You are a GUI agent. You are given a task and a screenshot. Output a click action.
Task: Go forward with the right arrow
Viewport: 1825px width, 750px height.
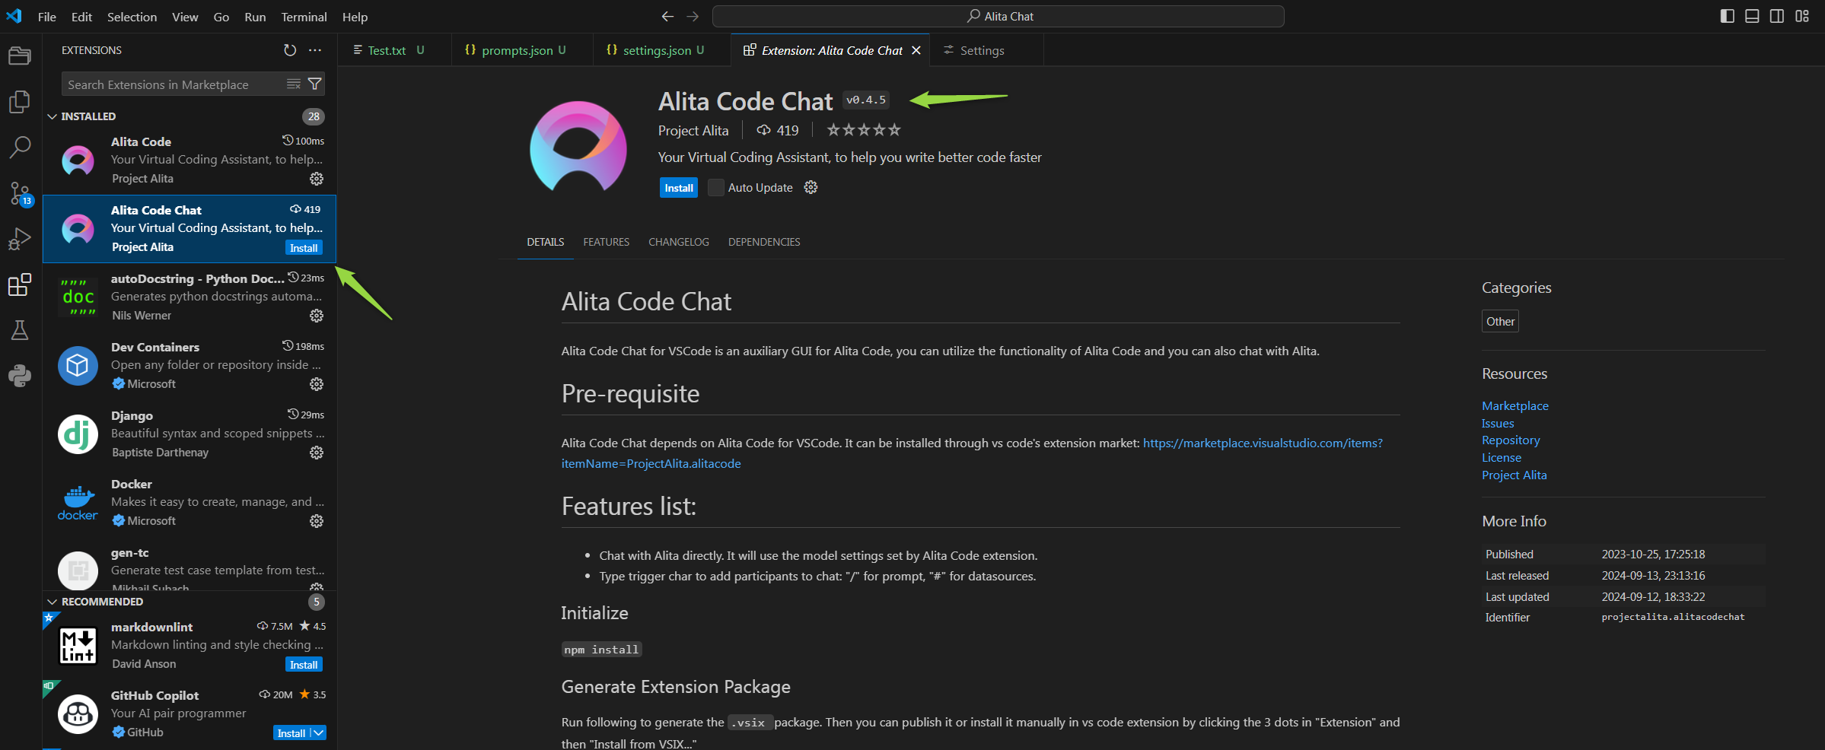pos(693,17)
